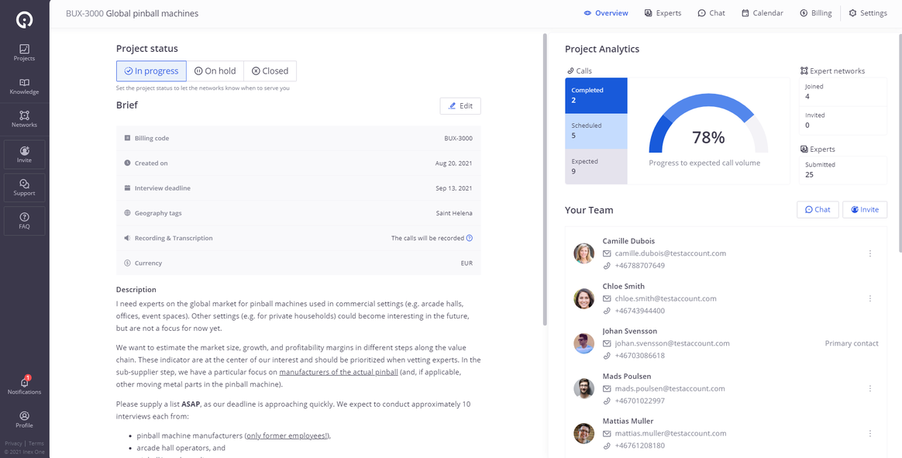Click the link icon beside +46701022997

pyautogui.click(x=606, y=401)
